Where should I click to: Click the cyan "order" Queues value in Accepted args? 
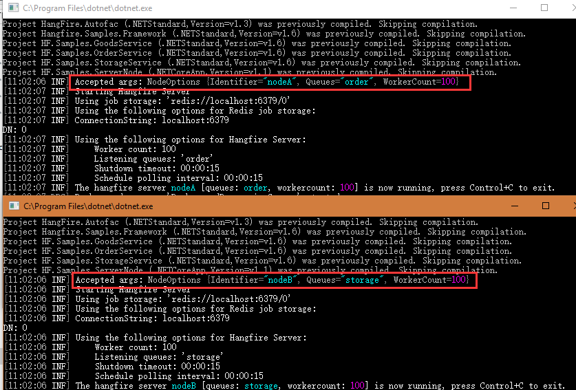click(x=356, y=82)
